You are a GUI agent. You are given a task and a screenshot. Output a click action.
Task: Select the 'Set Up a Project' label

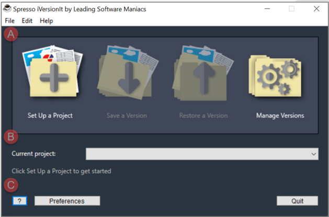tap(50, 116)
